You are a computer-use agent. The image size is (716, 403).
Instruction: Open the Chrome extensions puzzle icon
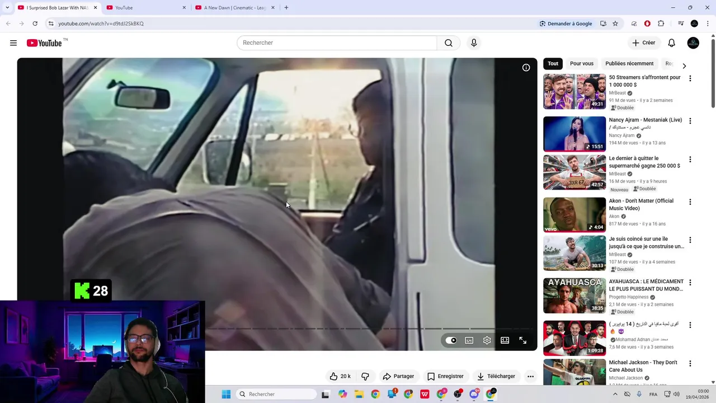[661, 24]
